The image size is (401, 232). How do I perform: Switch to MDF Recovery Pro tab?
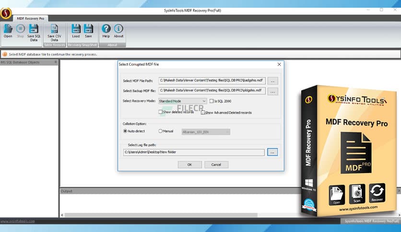click(30, 18)
